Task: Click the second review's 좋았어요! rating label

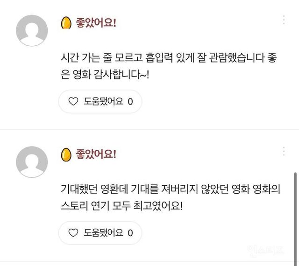Action: (96, 154)
